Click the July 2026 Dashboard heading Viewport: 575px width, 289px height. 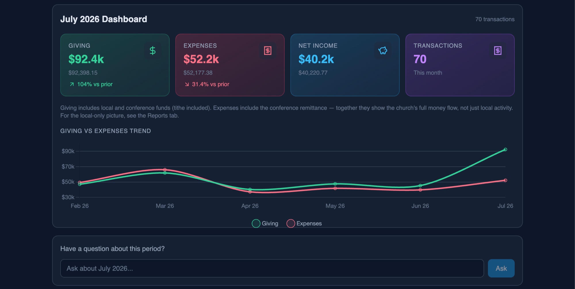[103, 19]
